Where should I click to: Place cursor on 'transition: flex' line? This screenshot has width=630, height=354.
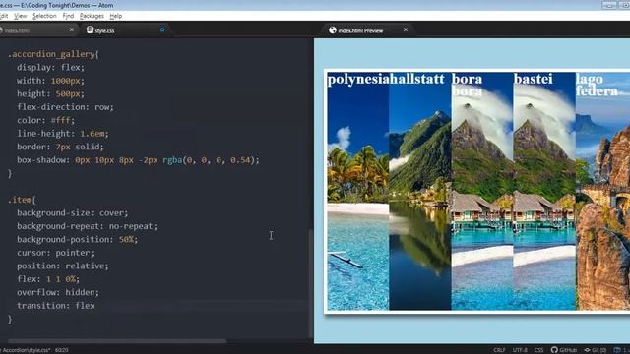pos(56,306)
